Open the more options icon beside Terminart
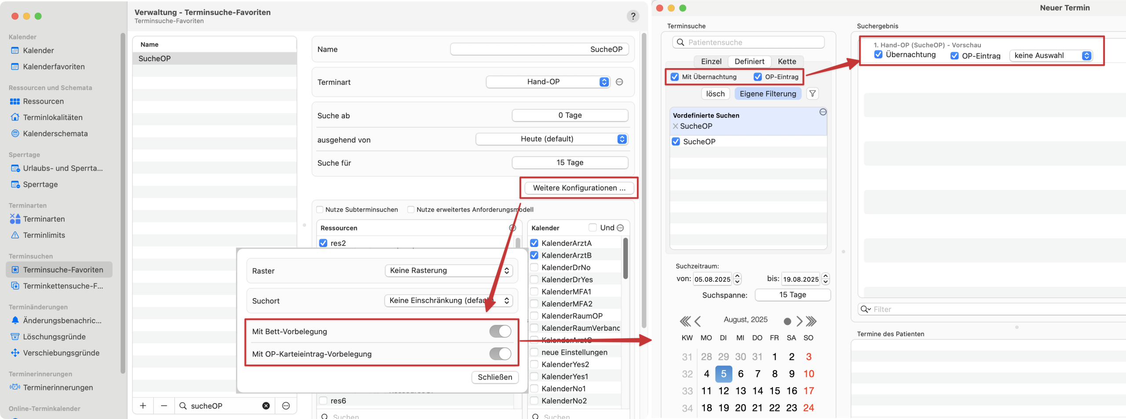Viewport: 1126px width, 419px height. [x=619, y=82]
